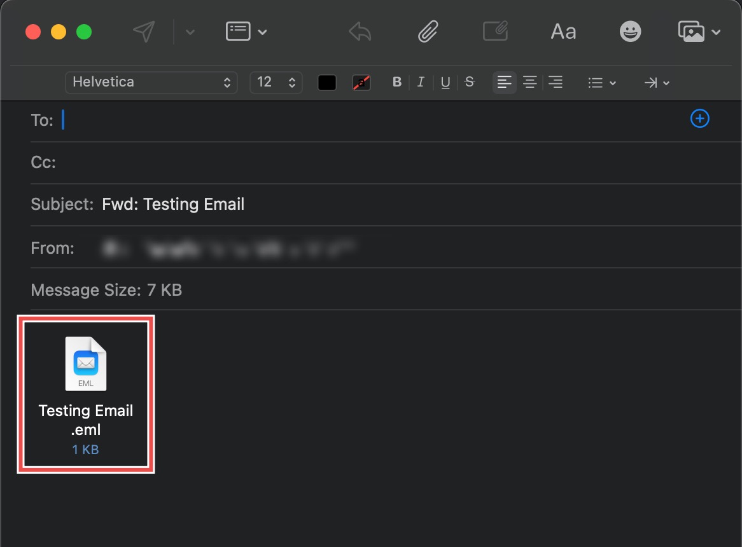The width and height of the screenshot is (742, 547).
Task: Toggle the format bar with Aa icon
Action: [563, 32]
